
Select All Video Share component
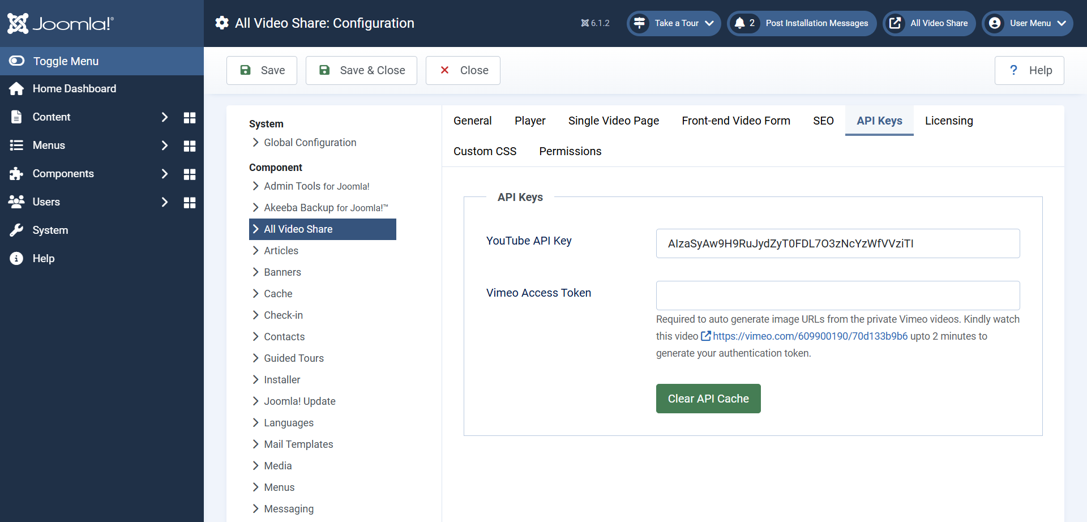coord(323,229)
